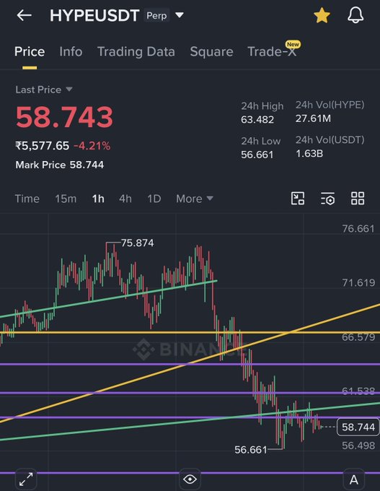Open the Trade-X tab
380x491 pixels.
point(272,52)
